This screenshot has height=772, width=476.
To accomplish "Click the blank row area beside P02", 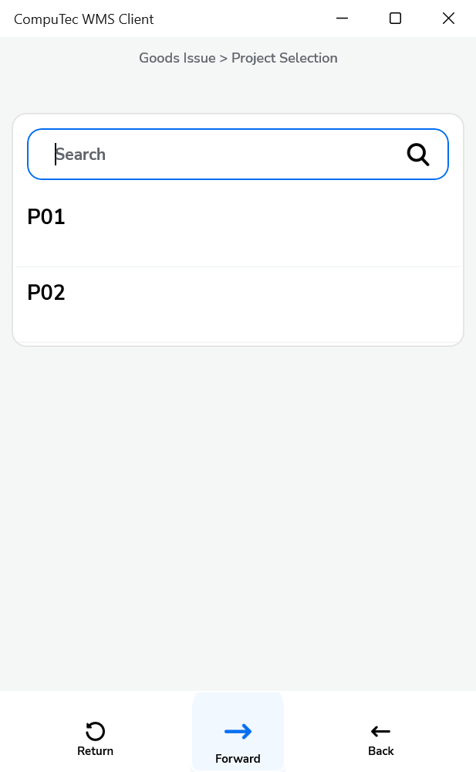I will [x=270, y=303].
